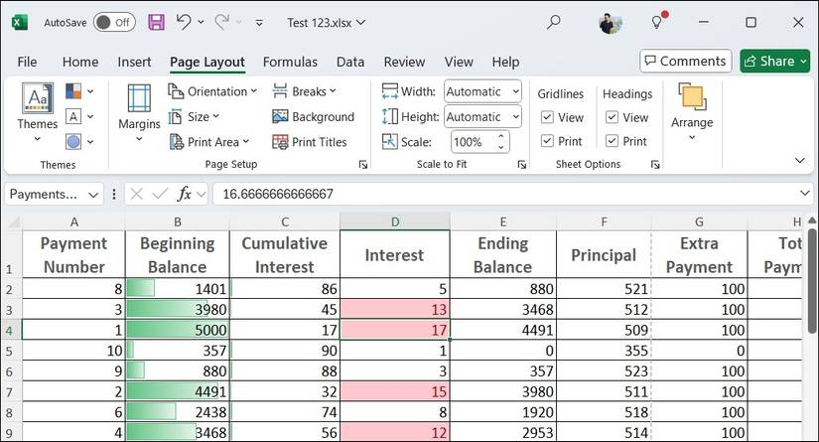Open the user account picture
The width and height of the screenshot is (819, 442).
(611, 23)
